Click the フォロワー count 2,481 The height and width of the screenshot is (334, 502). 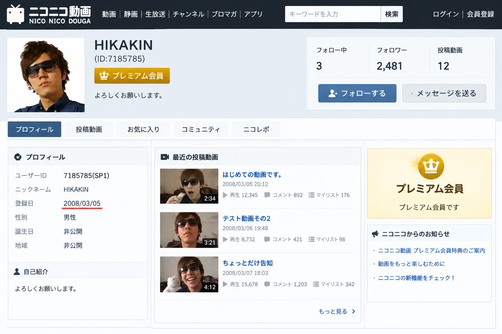click(x=390, y=66)
